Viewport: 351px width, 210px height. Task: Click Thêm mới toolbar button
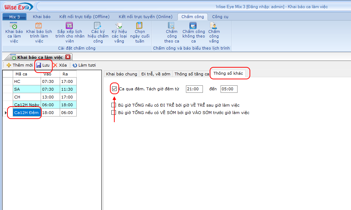(x=20, y=65)
